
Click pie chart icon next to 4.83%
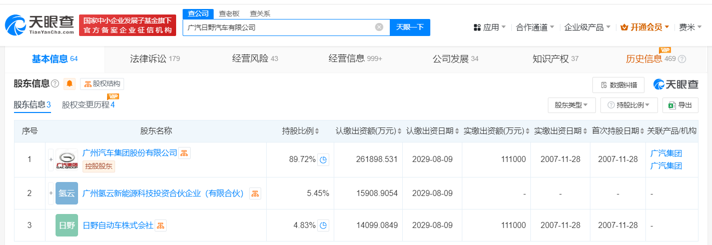[x=323, y=225]
